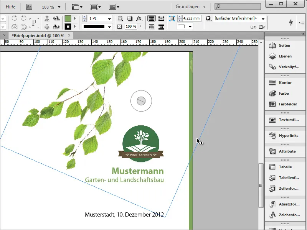The image size is (307, 230).
Task: Expand the stroke color flyout arrow
Action: click(75, 26)
